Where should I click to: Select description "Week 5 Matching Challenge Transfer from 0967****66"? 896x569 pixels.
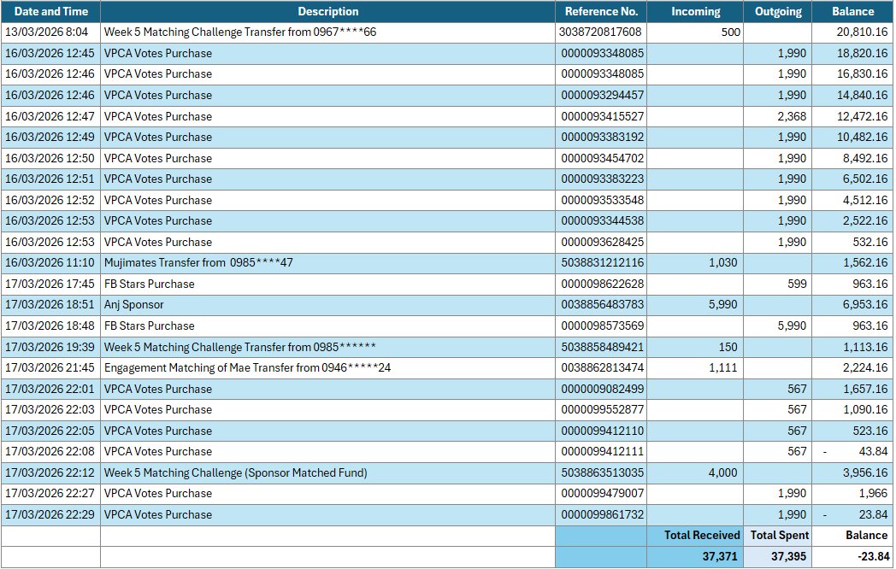(x=240, y=32)
